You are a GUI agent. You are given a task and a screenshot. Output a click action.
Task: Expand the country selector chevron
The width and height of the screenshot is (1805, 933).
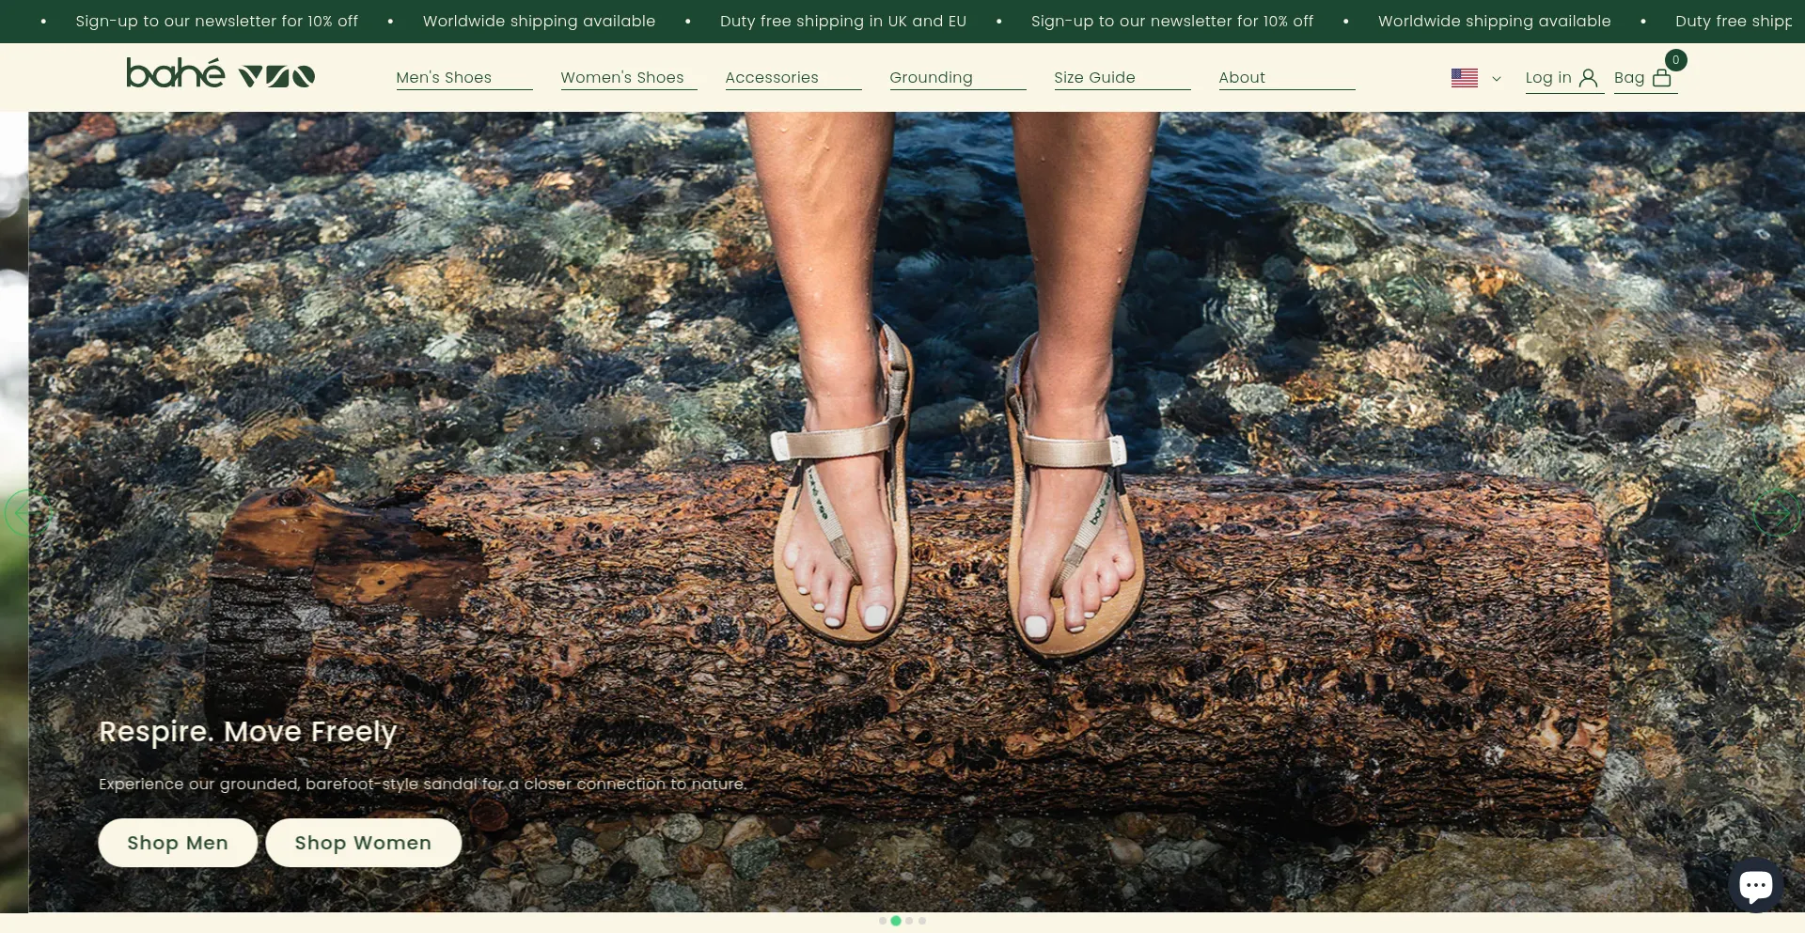[1497, 79]
